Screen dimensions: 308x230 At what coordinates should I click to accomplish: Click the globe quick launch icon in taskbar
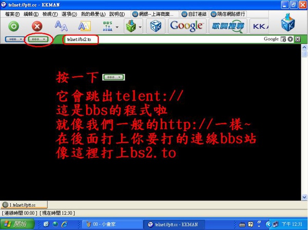pyautogui.click(x=55, y=224)
